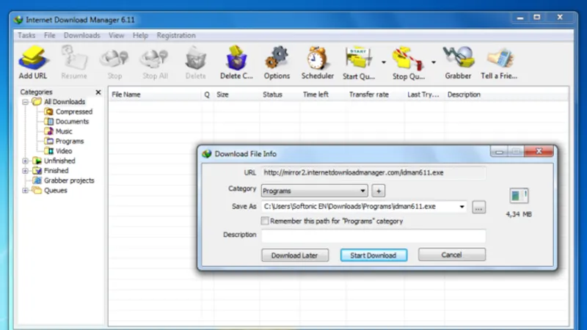Expand the Unfinished tree node

25,161
